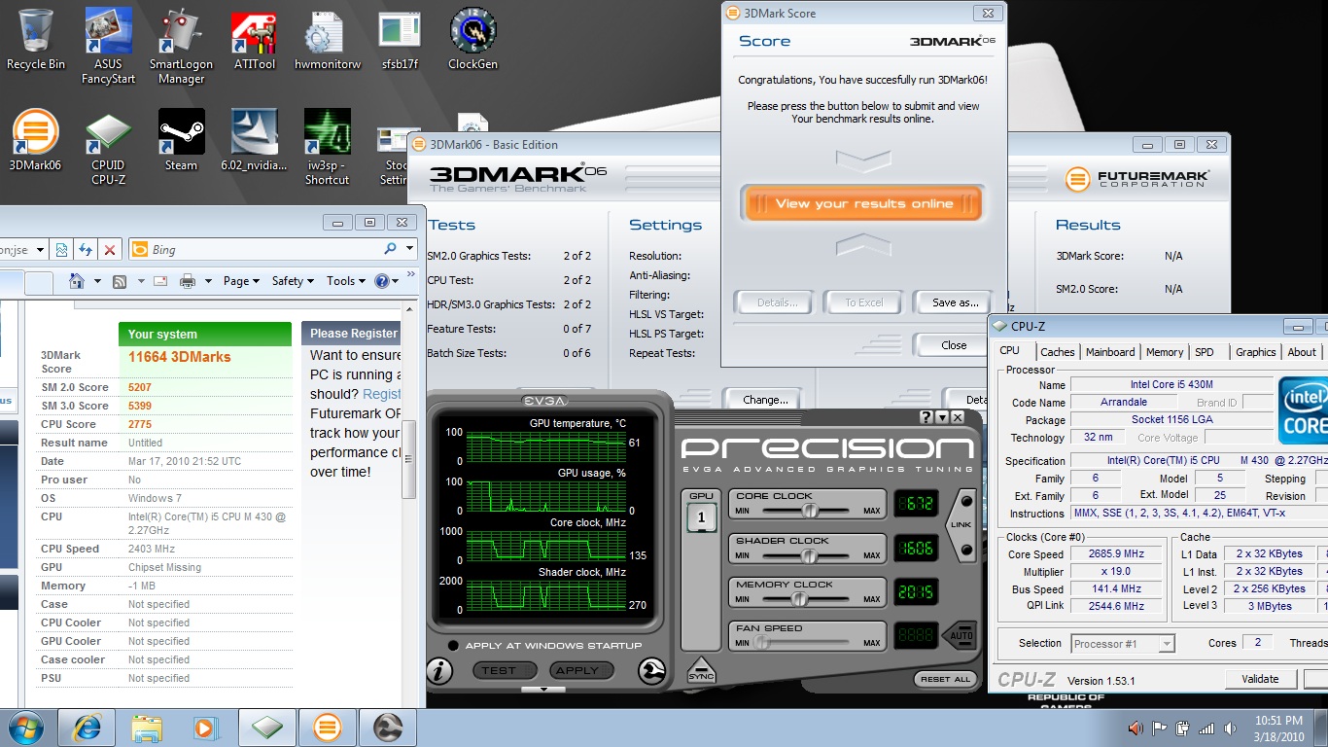1328x747 pixels.
Task: Click the Bing search magnifier icon
Action: pos(390,249)
